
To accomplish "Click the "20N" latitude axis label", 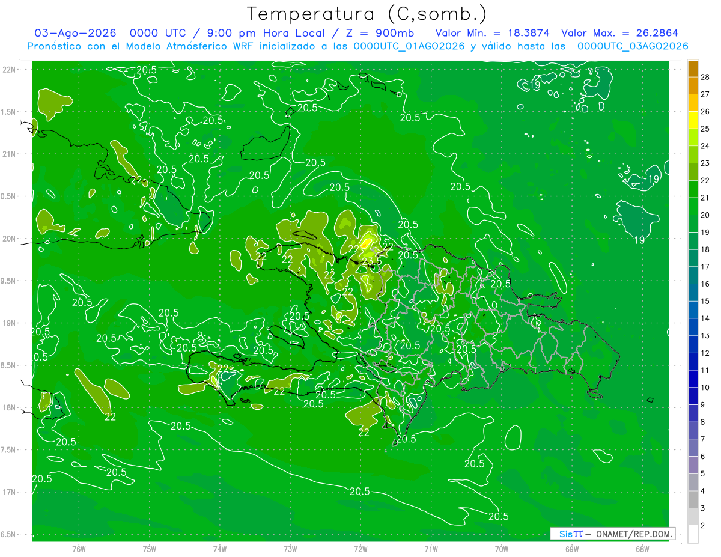I will point(9,239).
